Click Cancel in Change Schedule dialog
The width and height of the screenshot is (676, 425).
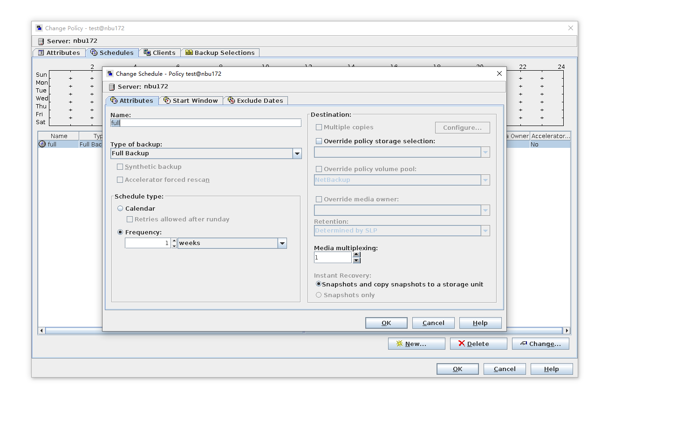click(433, 323)
